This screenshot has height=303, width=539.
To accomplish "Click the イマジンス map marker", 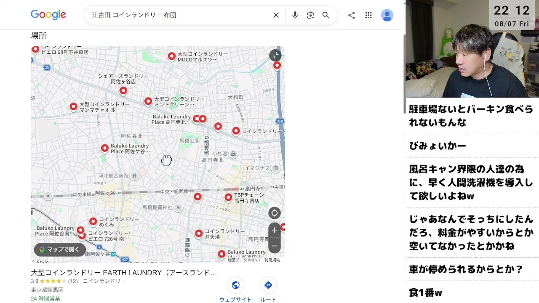I will pyautogui.click(x=275, y=169).
